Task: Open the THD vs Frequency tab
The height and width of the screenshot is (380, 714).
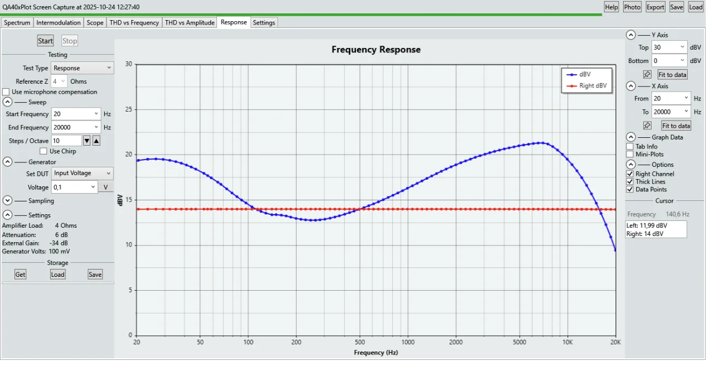Action: pyautogui.click(x=134, y=22)
